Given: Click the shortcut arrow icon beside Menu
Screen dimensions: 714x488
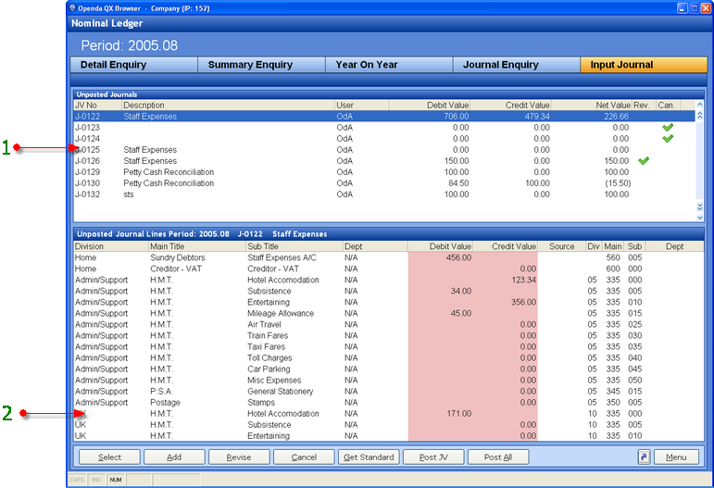Looking at the screenshot, I should pyautogui.click(x=644, y=457).
